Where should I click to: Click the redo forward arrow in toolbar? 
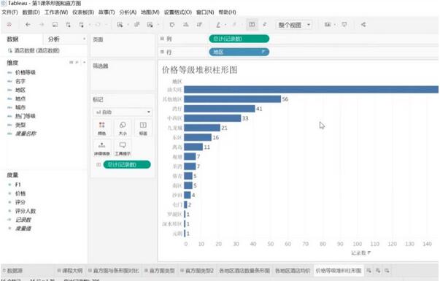point(42,25)
